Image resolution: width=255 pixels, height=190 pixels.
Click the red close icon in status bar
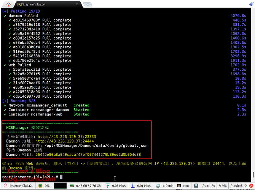coord(251,185)
